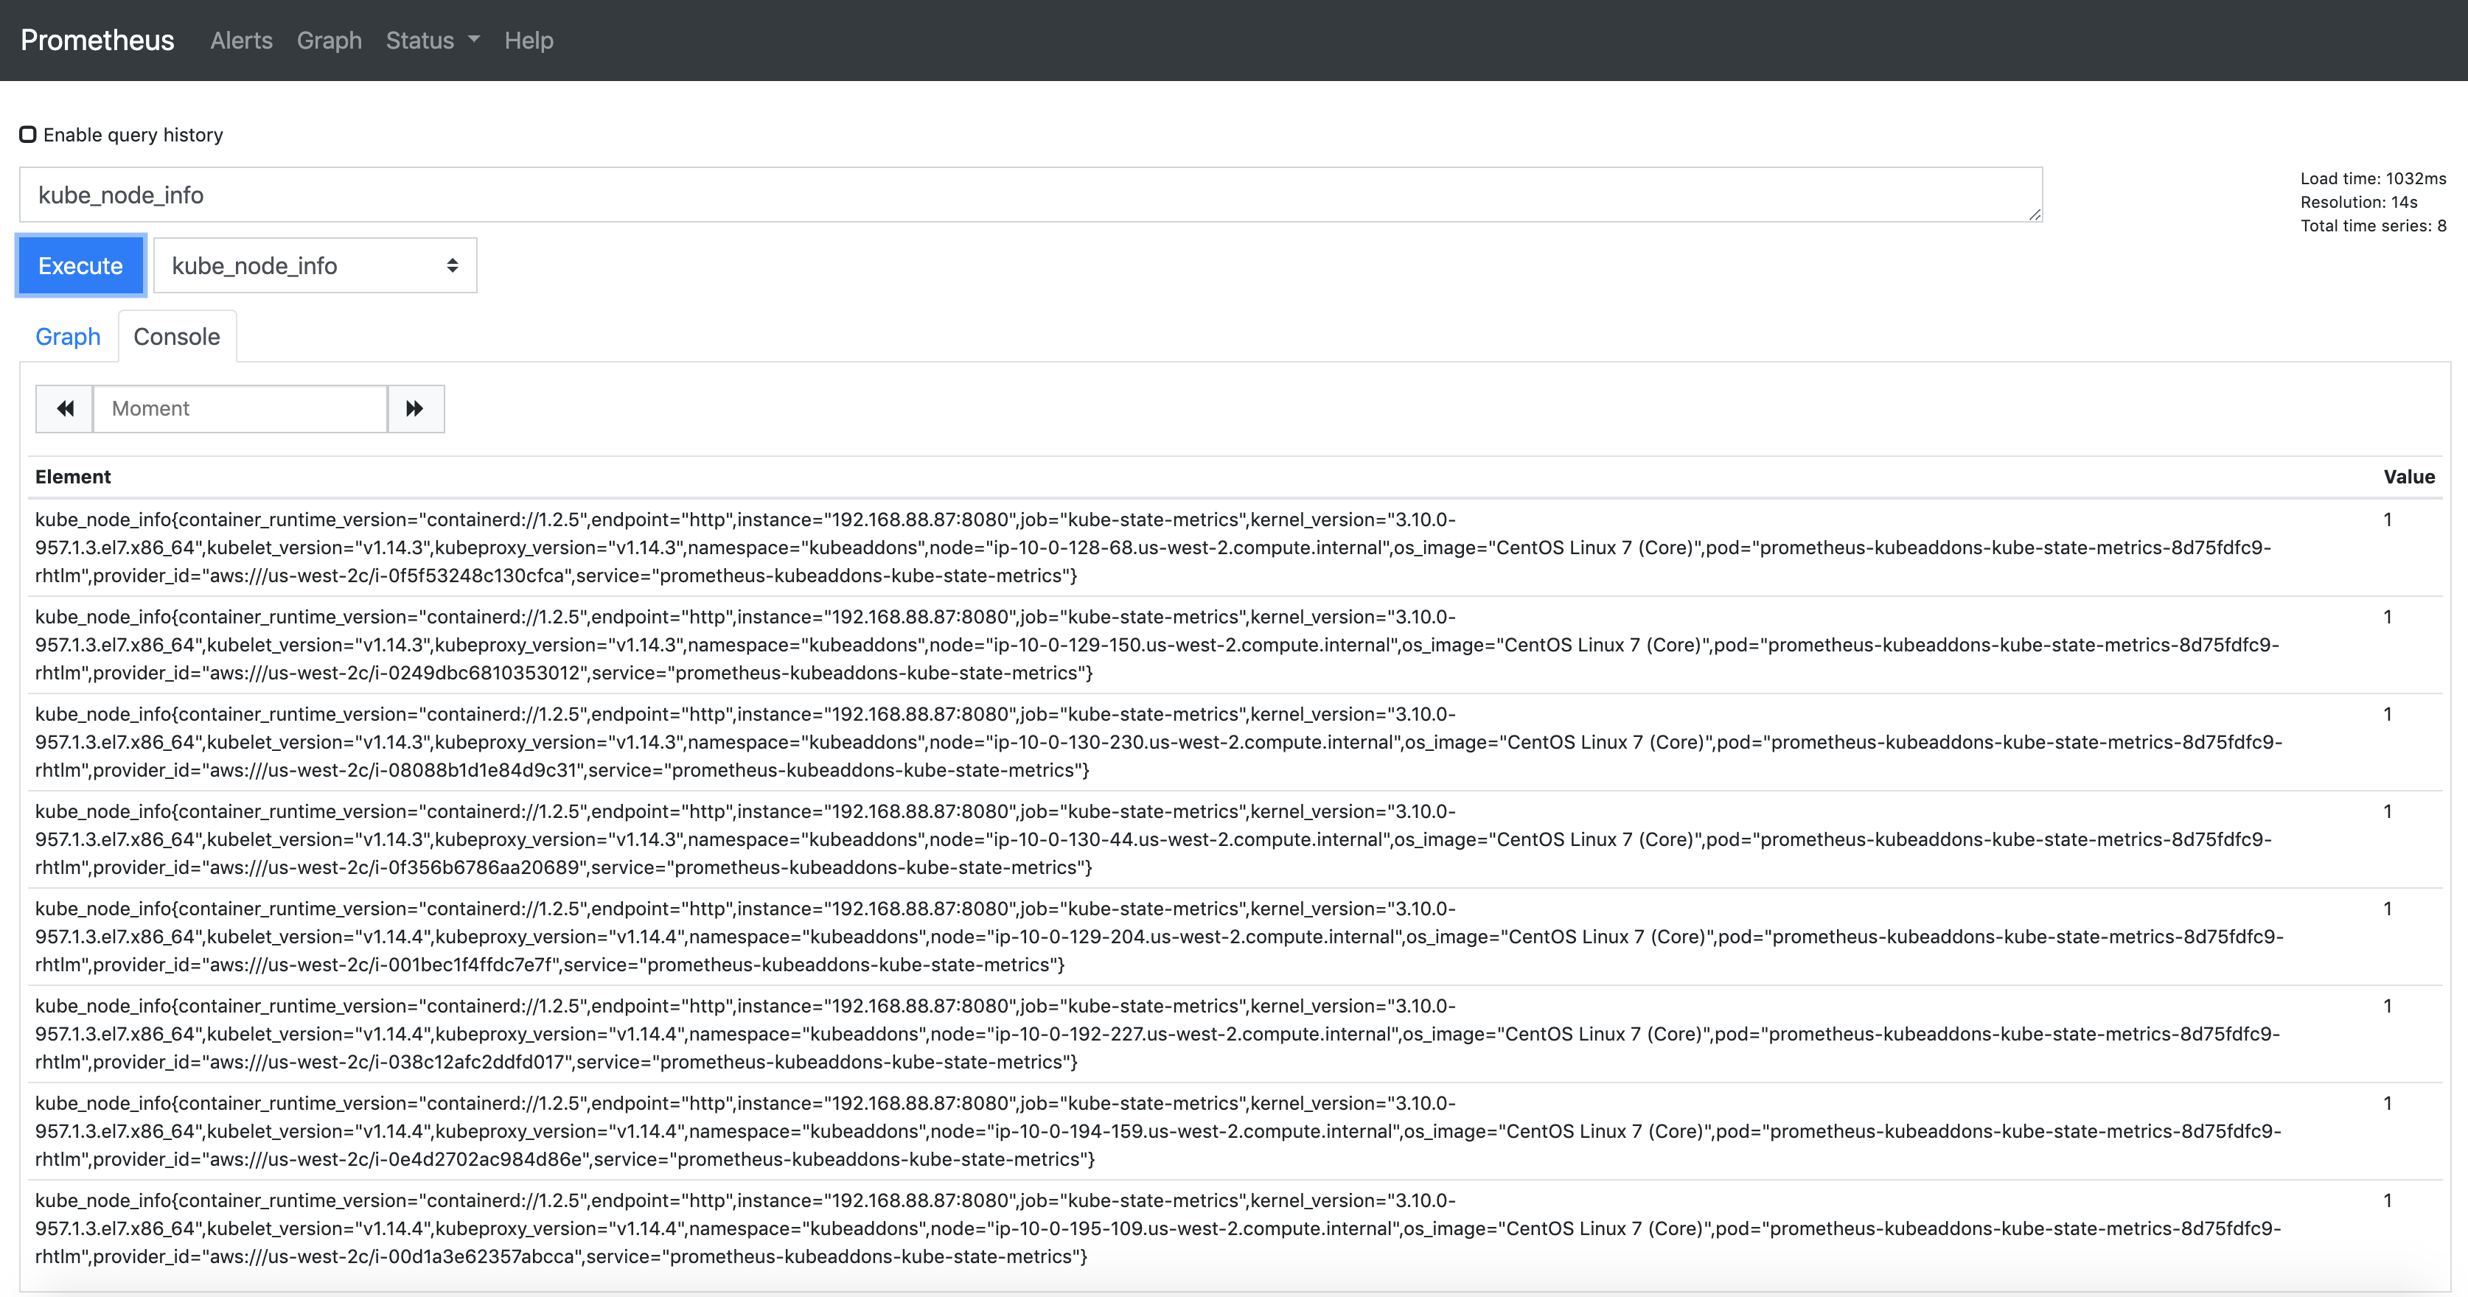2468x1297 pixels.
Task: Open the Help link
Action: pos(529,41)
